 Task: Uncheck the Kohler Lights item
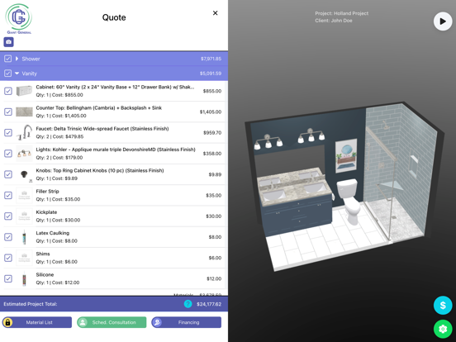click(x=8, y=154)
